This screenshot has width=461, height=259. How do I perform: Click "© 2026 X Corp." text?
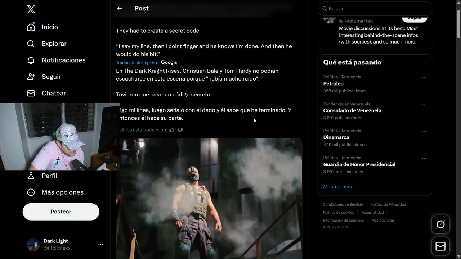(336, 227)
